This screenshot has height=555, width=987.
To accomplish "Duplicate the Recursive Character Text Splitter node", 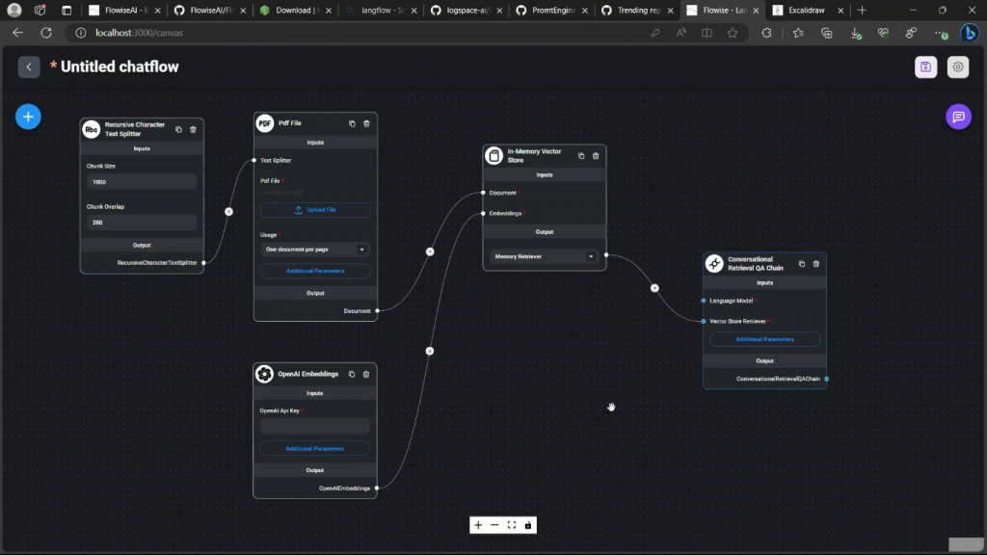I will pos(178,130).
